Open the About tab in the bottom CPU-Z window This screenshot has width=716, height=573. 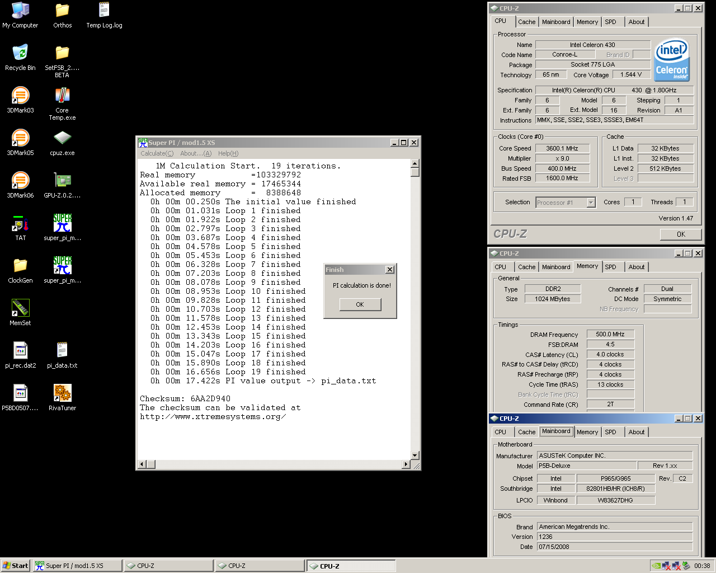tap(637, 432)
